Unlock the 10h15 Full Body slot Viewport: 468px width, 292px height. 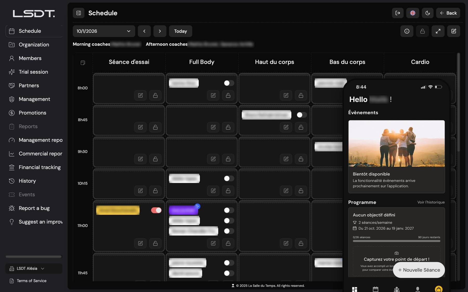(228, 191)
